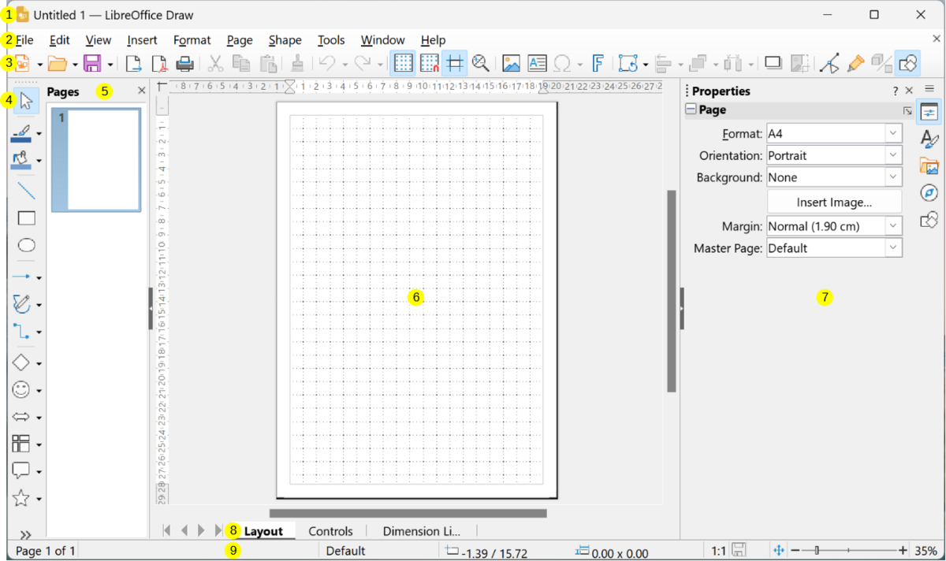This screenshot has height=561, width=946.
Task: Toggle Display Grid off
Action: [x=403, y=63]
